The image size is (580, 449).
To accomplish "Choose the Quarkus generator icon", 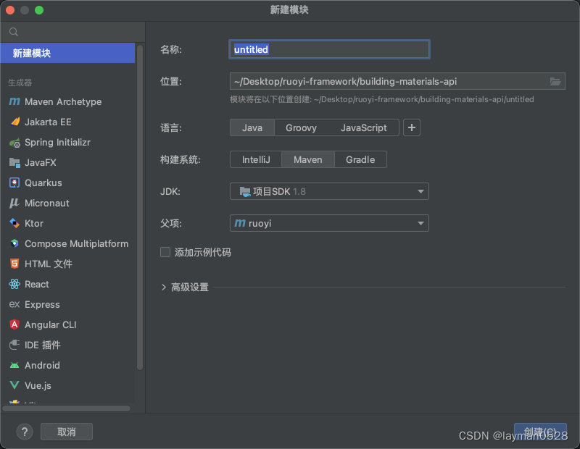I will click(x=14, y=182).
